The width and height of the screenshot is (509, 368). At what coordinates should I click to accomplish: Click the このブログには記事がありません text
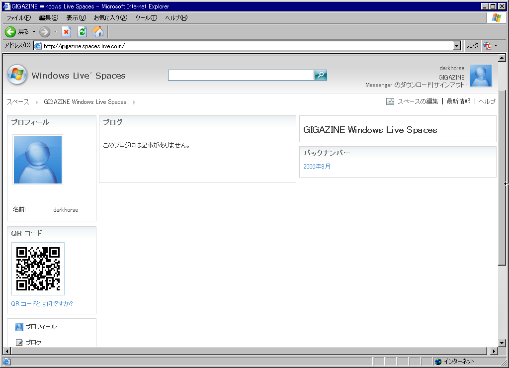coord(147,145)
